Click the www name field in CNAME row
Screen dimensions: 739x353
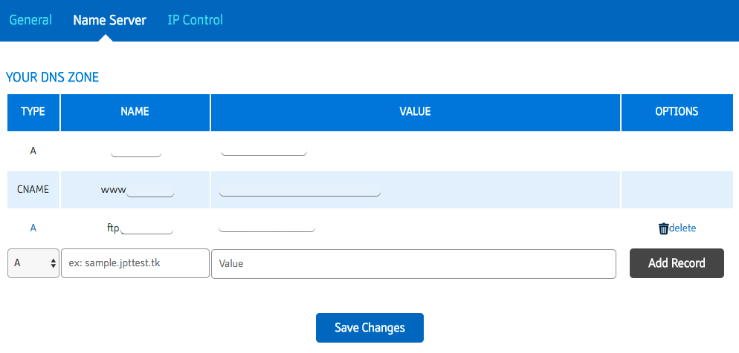[150, 191]
